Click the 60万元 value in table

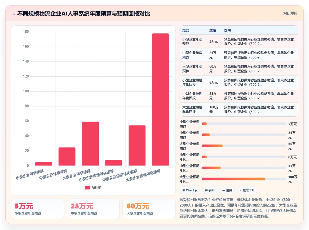(x=213, y=69)
